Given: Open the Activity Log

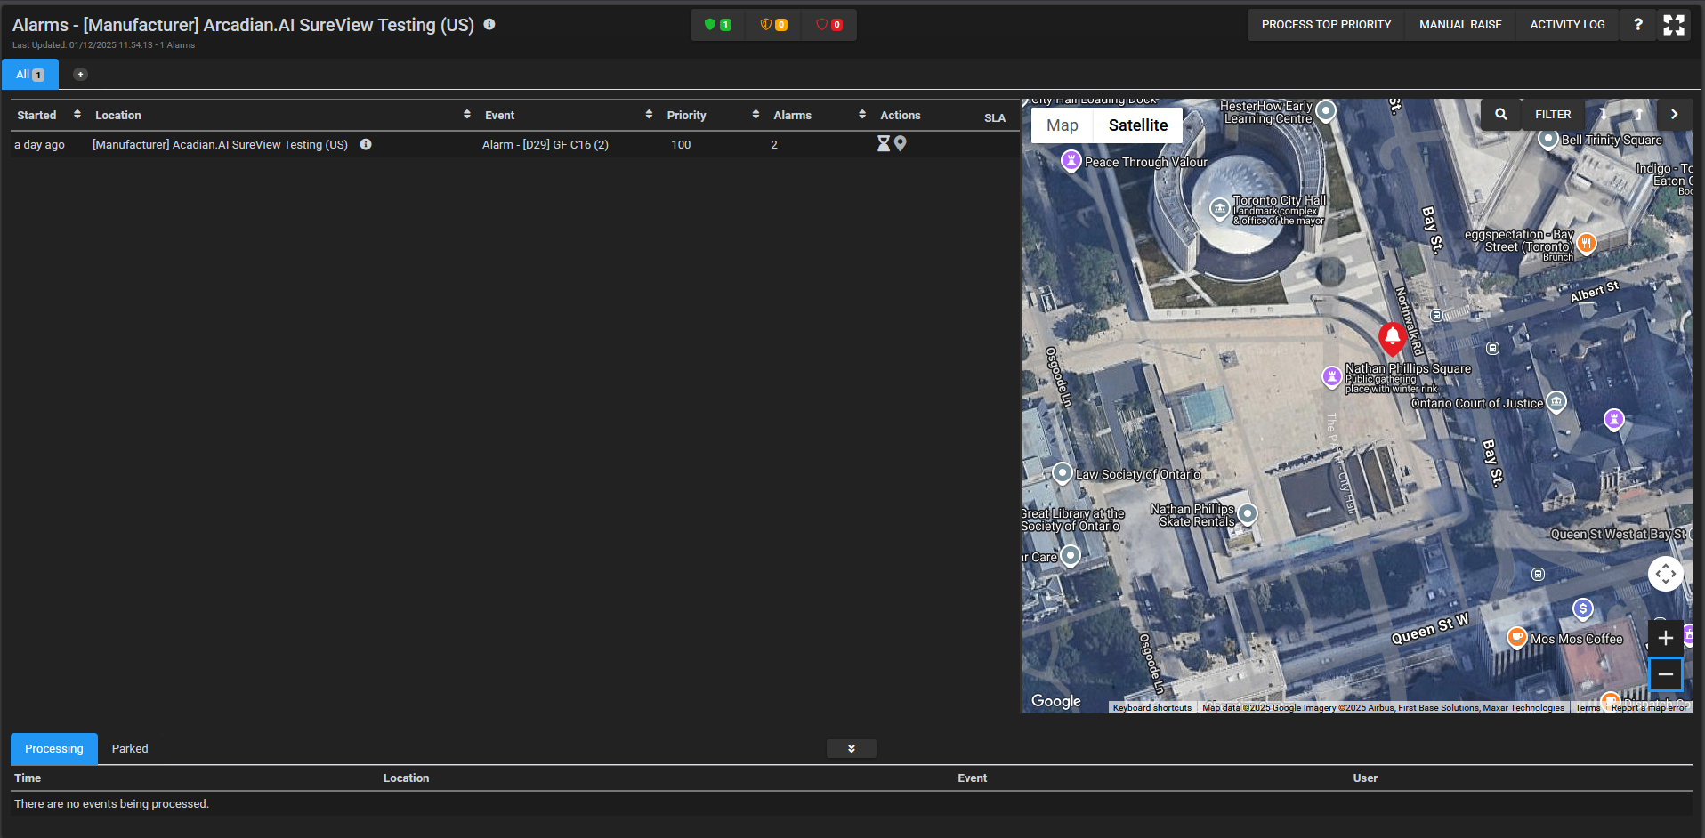Looking at the screenshot, I should coord(1566,24).
